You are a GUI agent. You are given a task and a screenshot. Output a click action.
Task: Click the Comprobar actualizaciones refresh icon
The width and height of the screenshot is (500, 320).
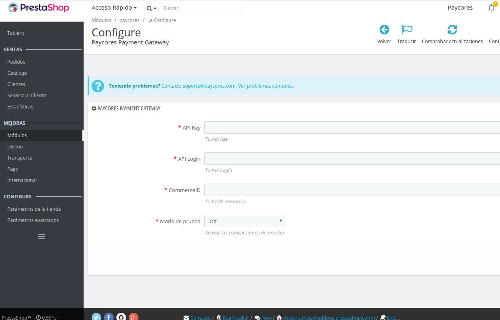point(452,30)
